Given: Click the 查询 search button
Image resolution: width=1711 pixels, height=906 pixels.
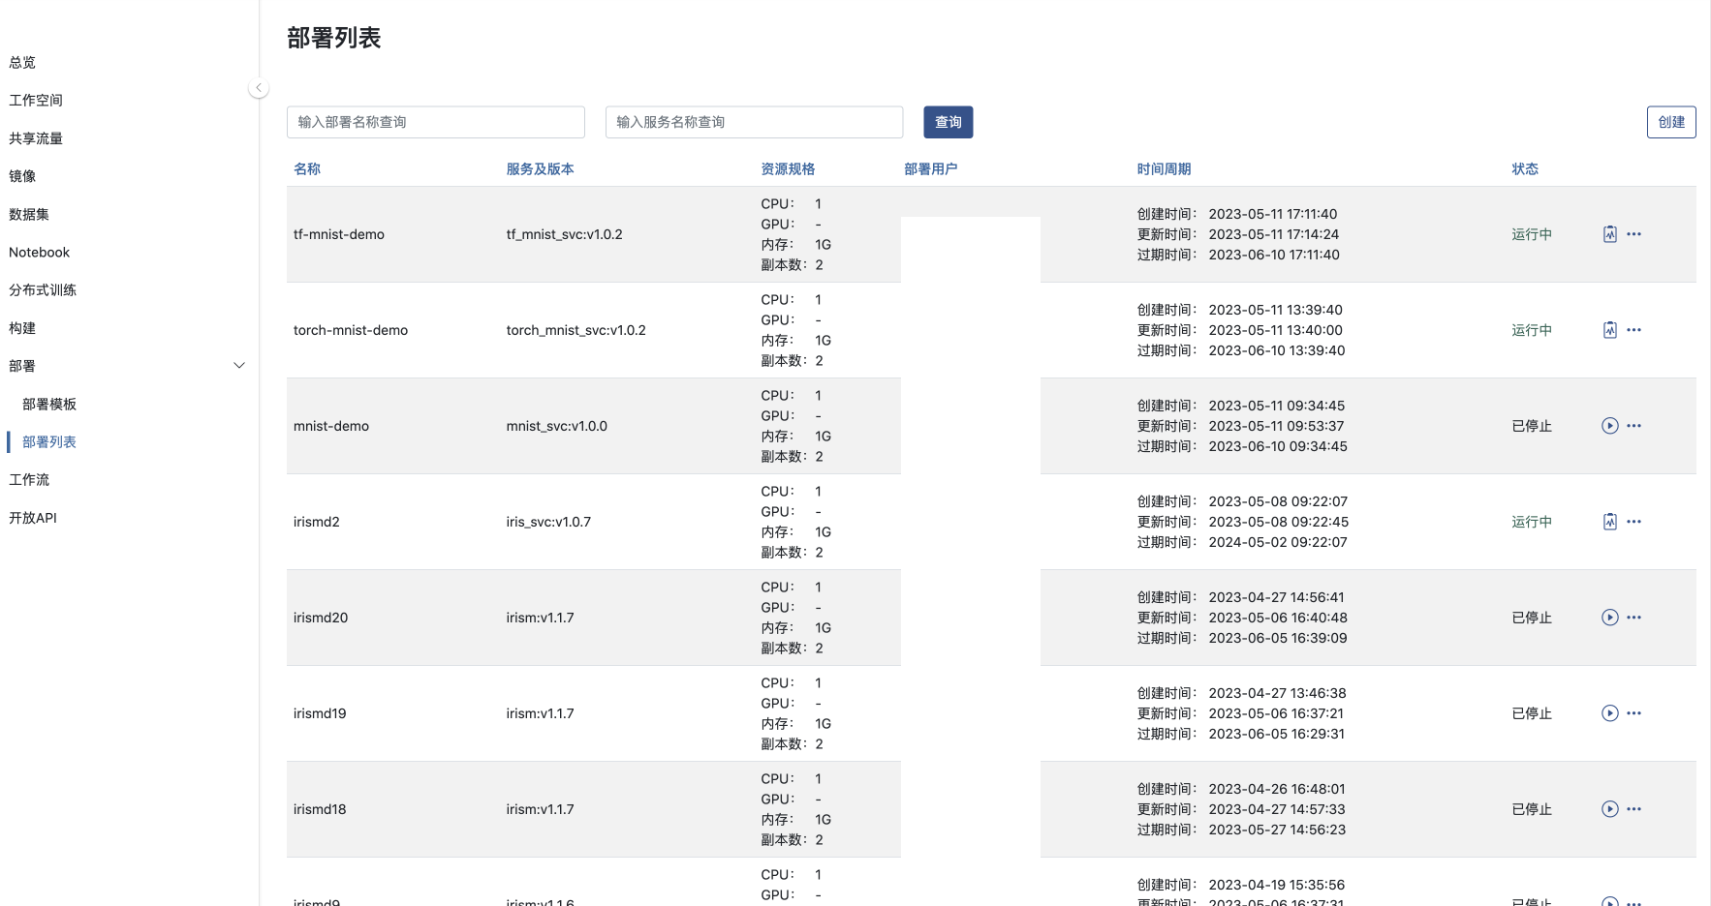Looking at the screenshot, I should click(948, 122).
